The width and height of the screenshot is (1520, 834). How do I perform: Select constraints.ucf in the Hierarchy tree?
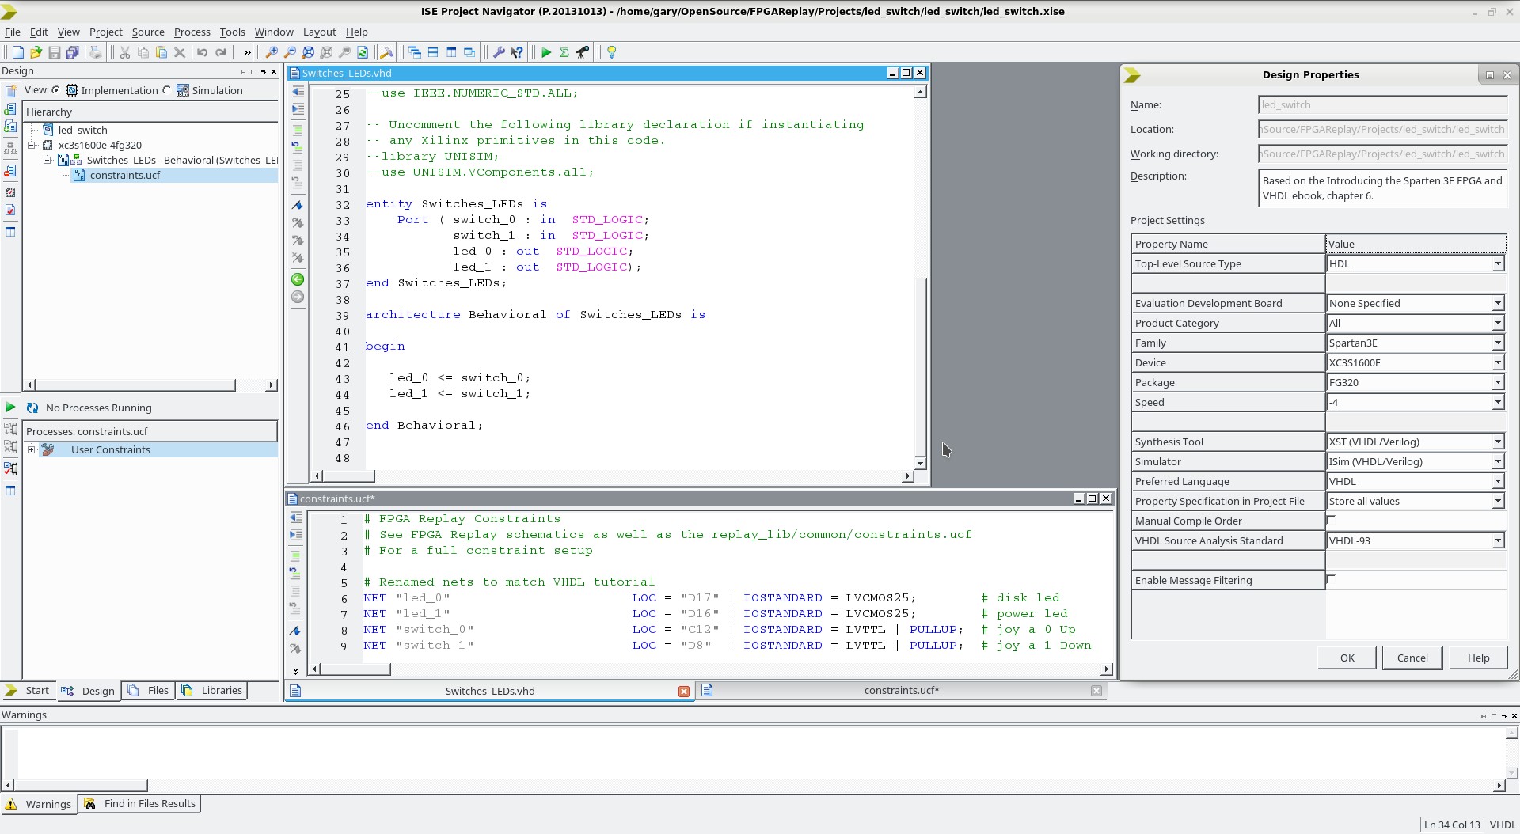(x=124, y=175)
